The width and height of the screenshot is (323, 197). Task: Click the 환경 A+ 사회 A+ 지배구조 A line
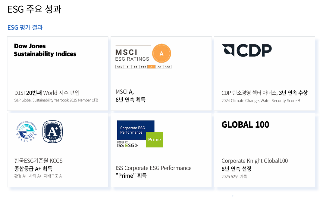click(38, 176)
